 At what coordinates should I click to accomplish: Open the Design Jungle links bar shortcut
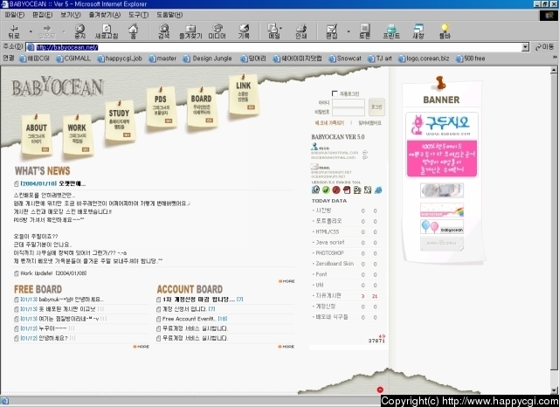click(208, 59)
